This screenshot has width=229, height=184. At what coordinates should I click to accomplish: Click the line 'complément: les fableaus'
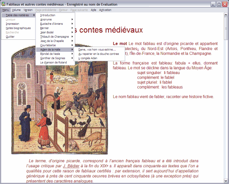(160, 87)
